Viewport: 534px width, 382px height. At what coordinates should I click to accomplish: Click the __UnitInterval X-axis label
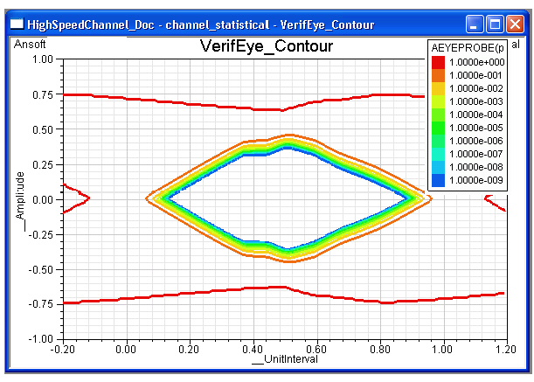(x=284, y=359)
